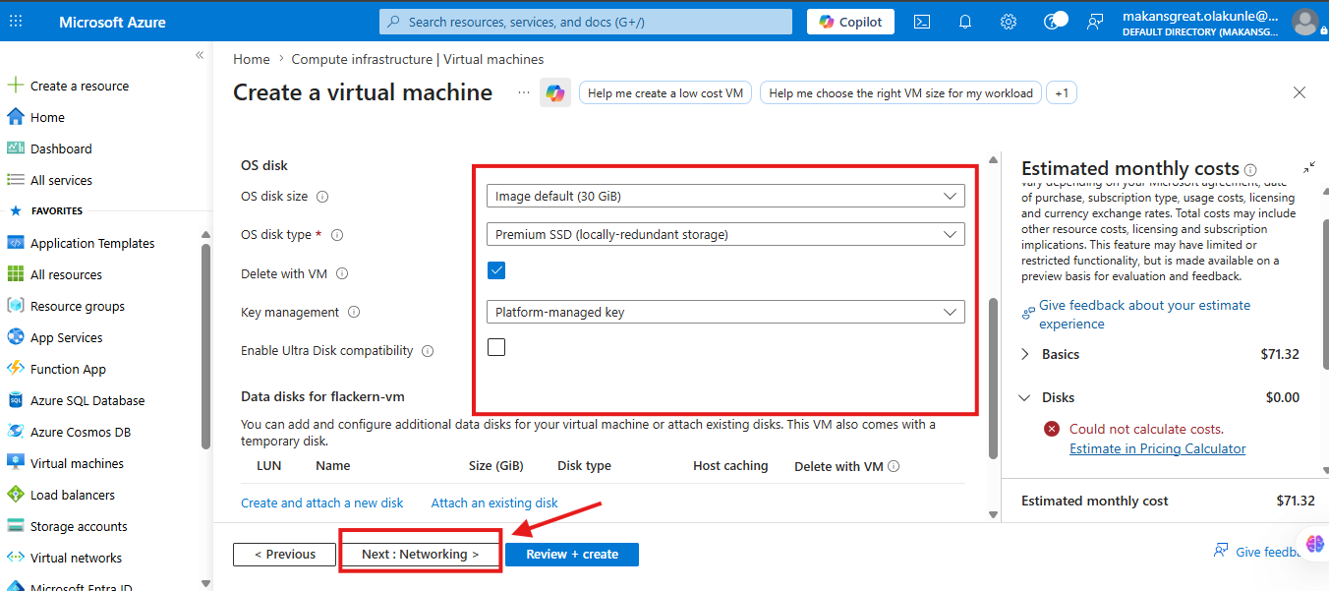1329x591 pixels.
Task: Click the OS disk size info icon
Action: coord(322,197)
